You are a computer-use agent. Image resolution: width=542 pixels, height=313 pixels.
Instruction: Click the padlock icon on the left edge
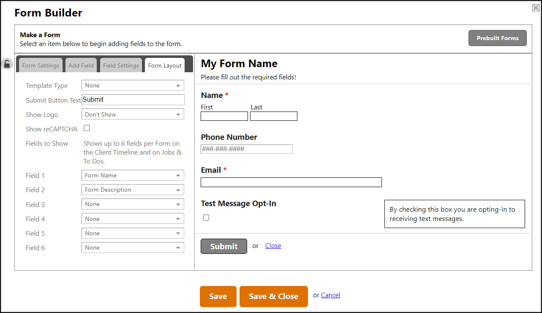click(7, 63)
